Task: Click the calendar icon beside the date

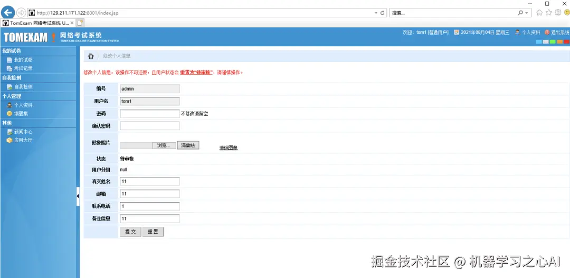Action: click(457, 32)
